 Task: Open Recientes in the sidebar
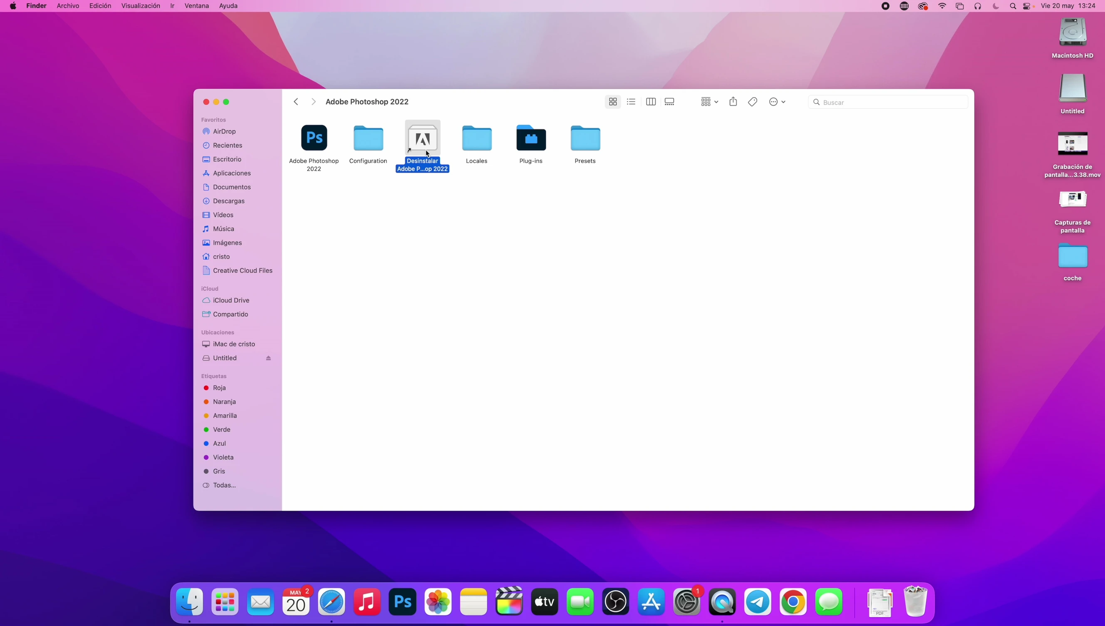[x=237, y=145]
